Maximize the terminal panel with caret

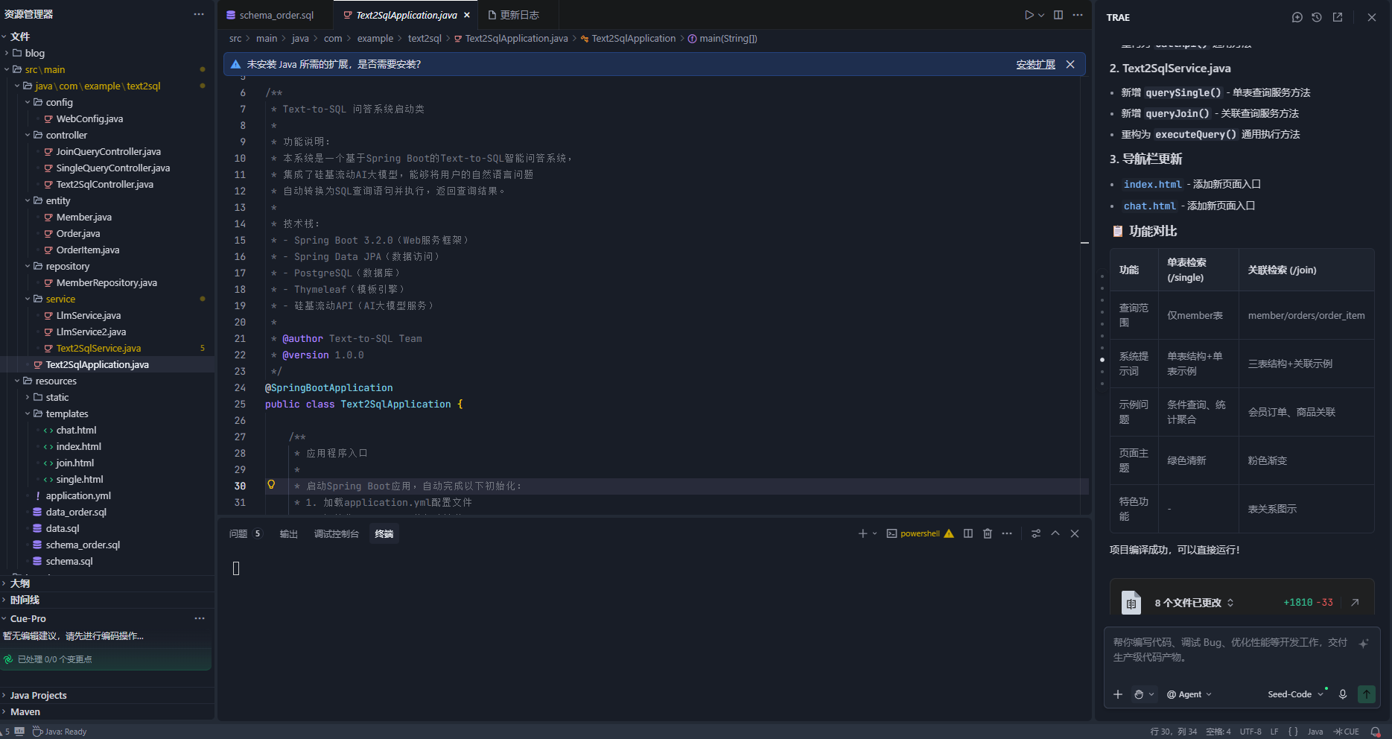point(1055,533)
